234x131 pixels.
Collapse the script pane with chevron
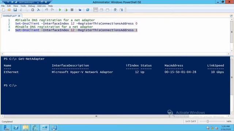click(x=231, y=16)
